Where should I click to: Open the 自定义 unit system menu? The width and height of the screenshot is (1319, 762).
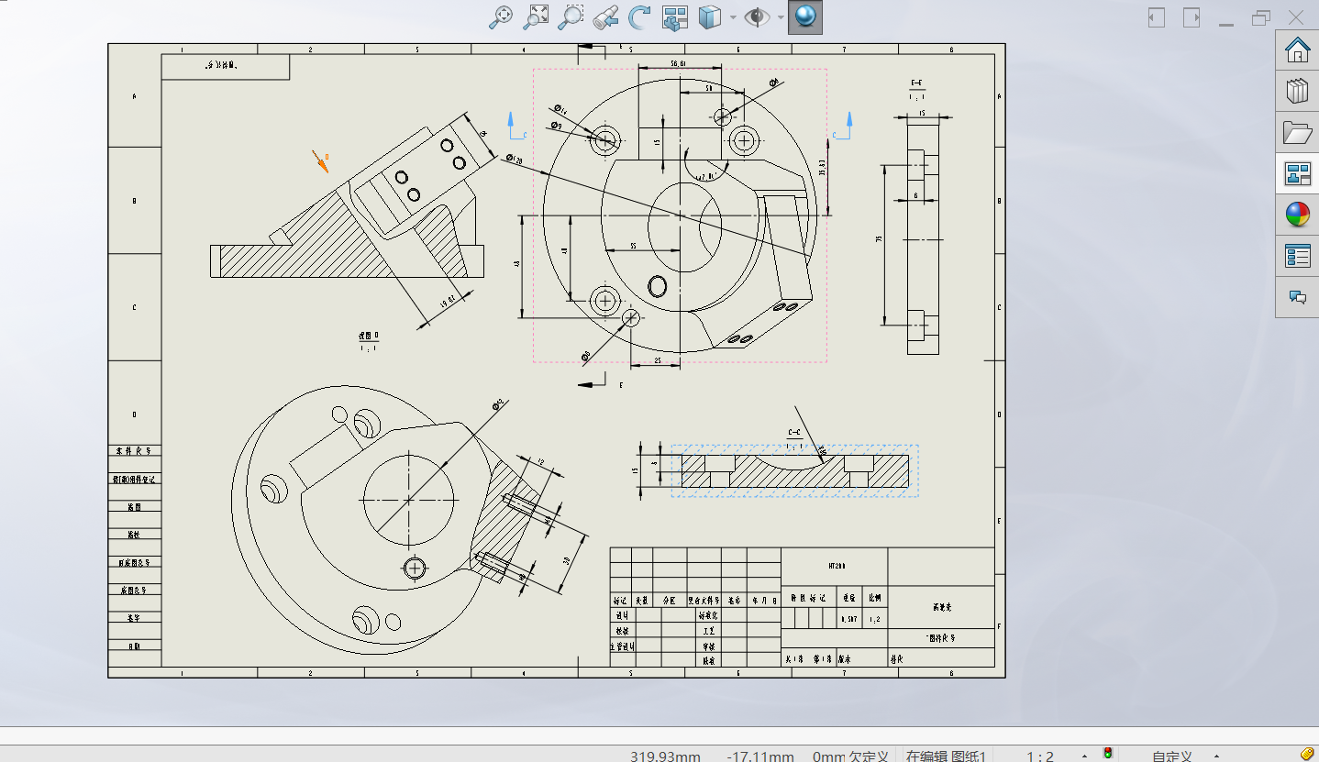click(x=1172, y=756)
